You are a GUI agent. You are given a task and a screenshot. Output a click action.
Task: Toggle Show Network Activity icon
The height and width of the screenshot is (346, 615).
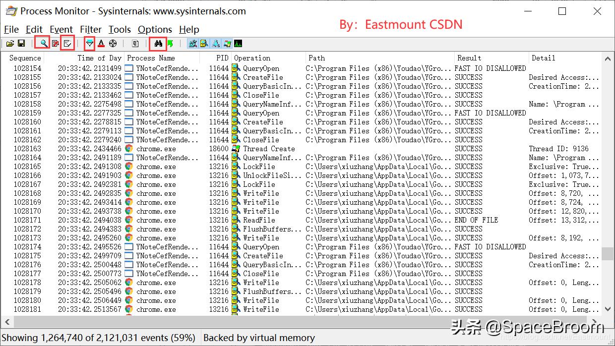point(216,44)
